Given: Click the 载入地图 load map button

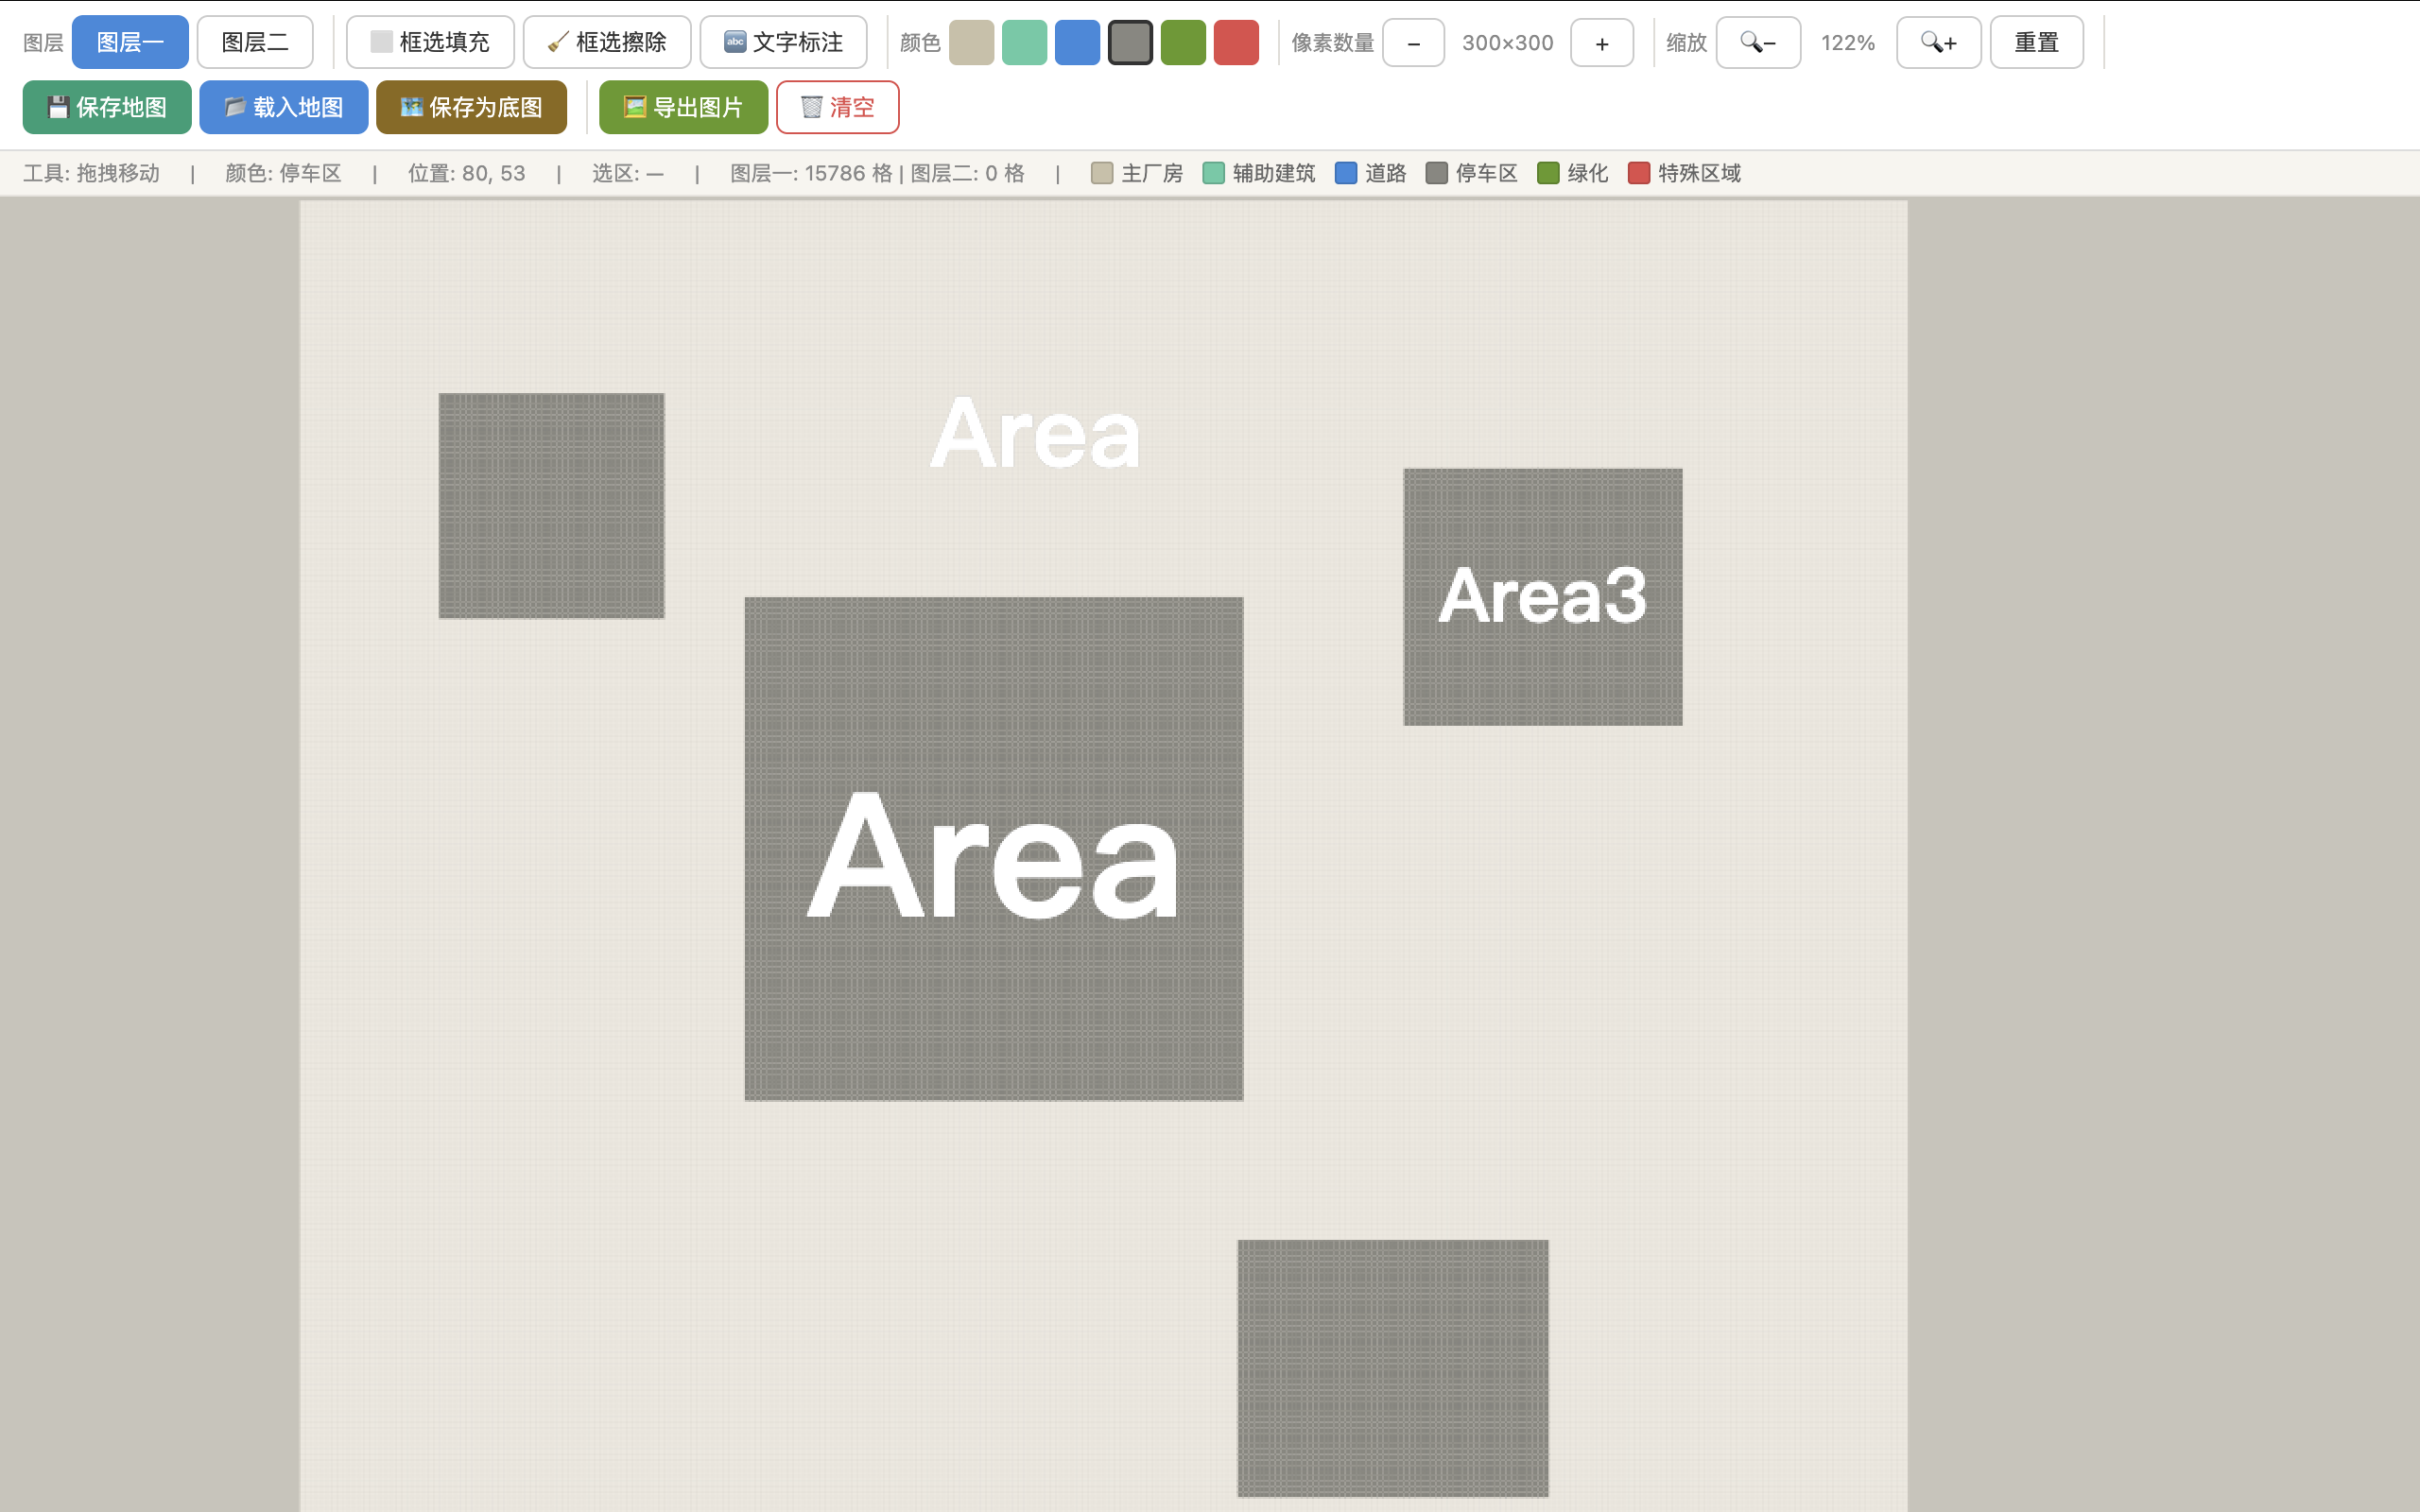Looking at the screenshot, I should [x=284, y=107].
